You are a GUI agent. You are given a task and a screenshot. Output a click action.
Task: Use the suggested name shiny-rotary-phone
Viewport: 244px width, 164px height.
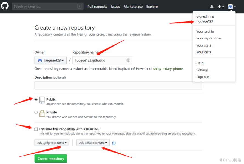[x=168, y=69]
